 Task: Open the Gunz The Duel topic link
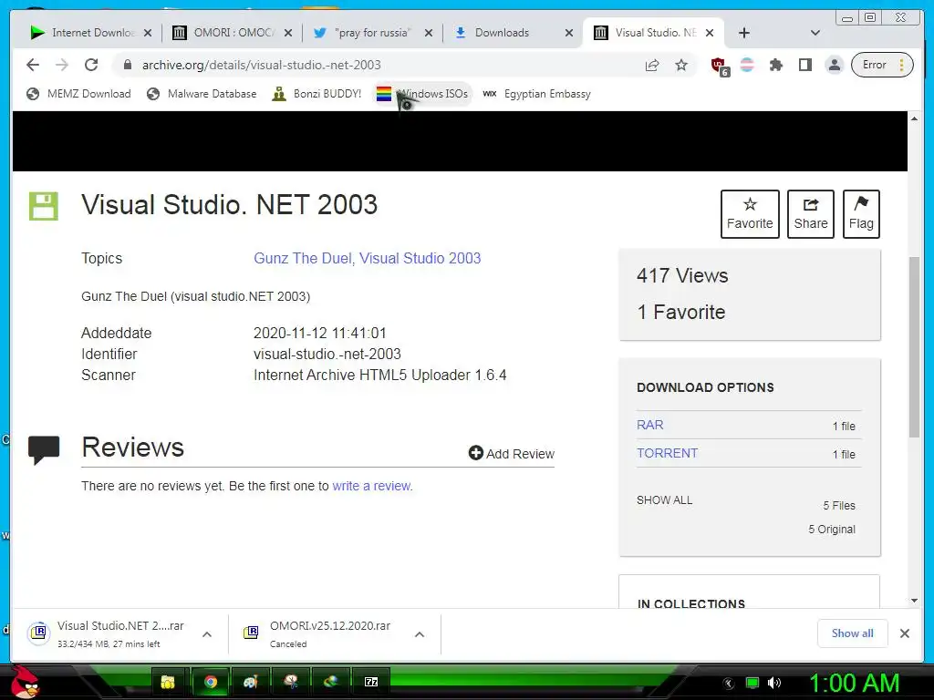[x=304, y=258]
